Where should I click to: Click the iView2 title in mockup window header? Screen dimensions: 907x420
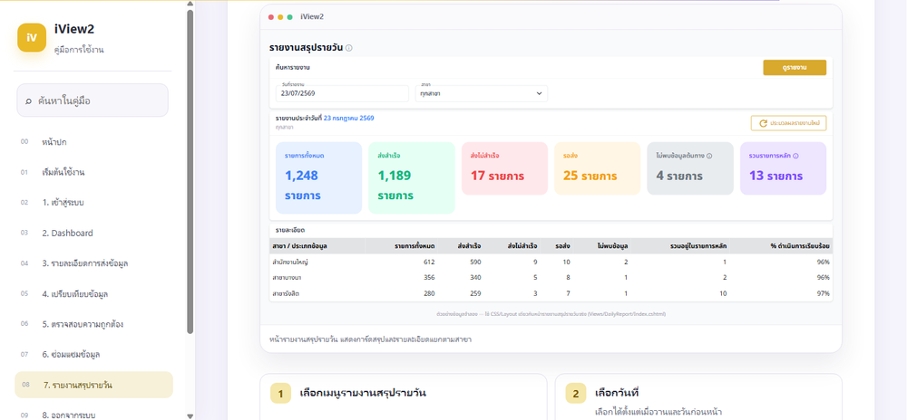pos(312,16)
